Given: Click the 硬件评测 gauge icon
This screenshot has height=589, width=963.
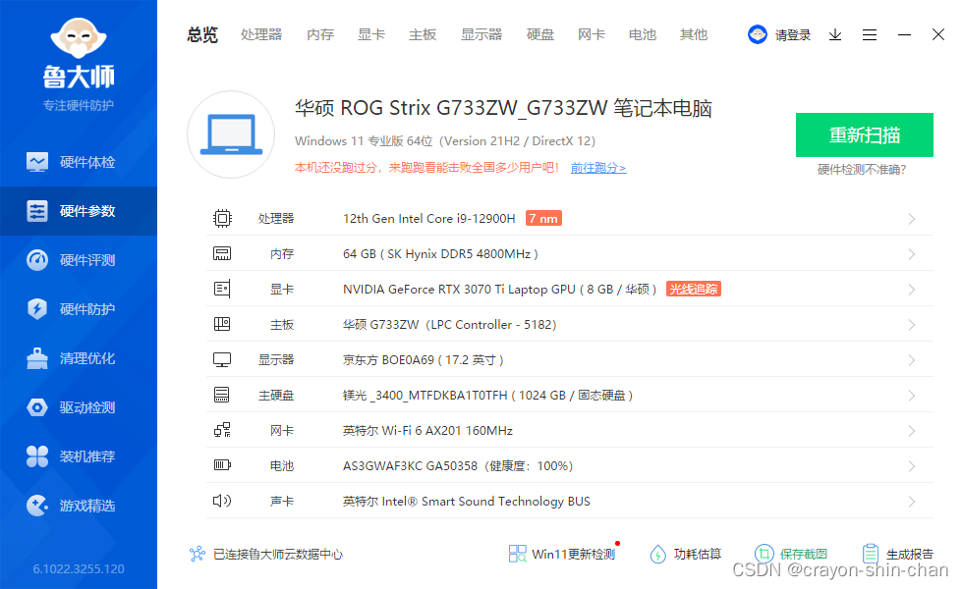Looking at the screenshot, I should pos(37,260).
